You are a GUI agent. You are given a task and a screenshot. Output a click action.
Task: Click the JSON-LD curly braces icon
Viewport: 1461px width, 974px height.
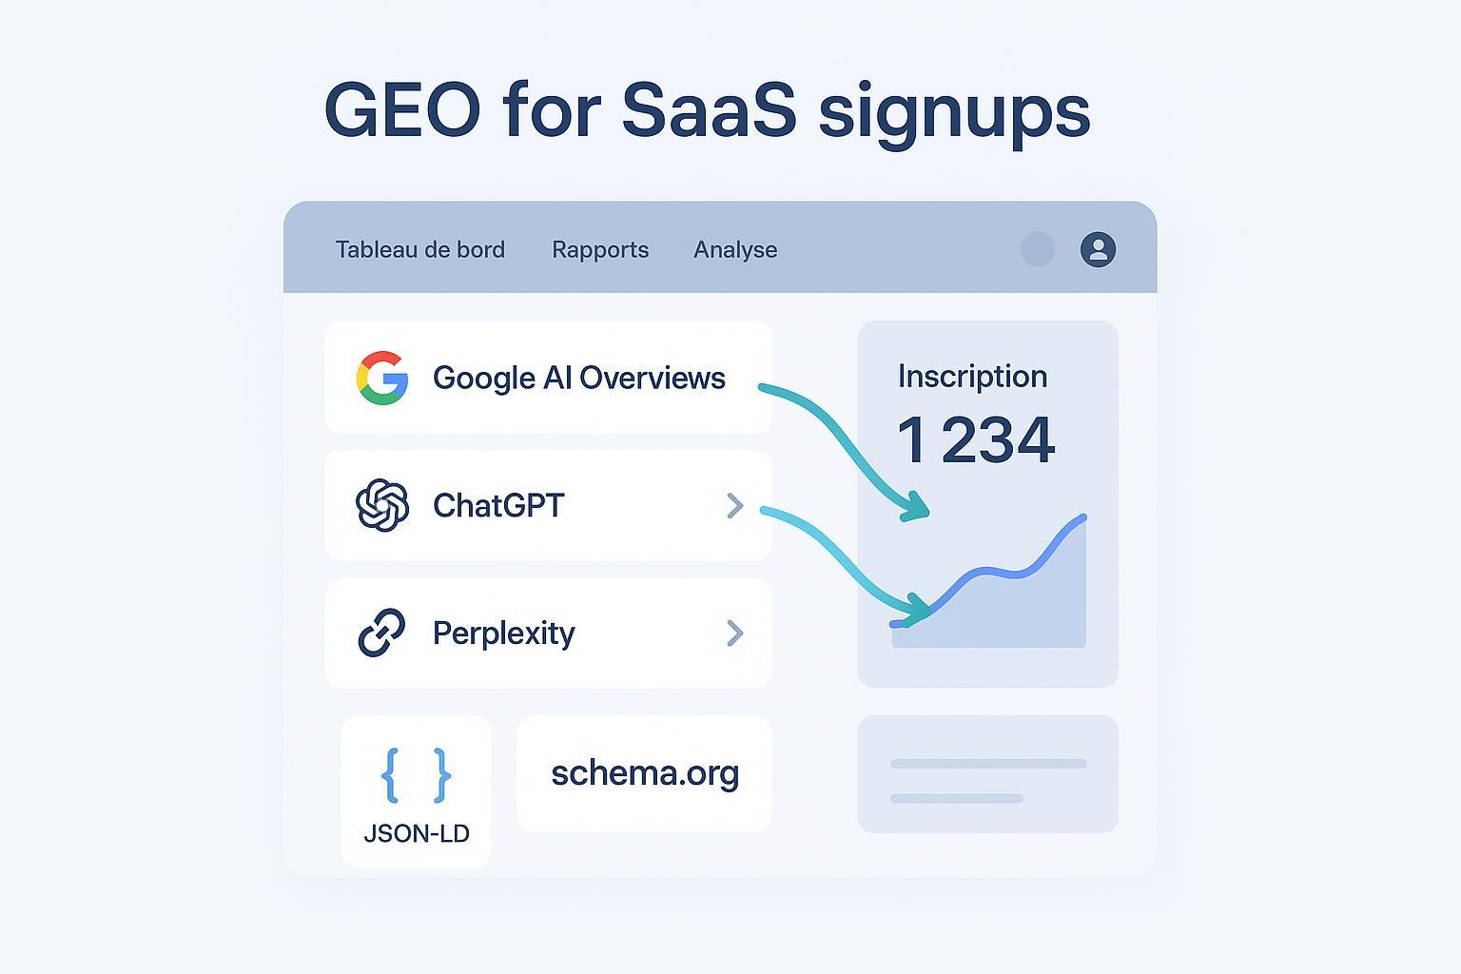(416, 775)
